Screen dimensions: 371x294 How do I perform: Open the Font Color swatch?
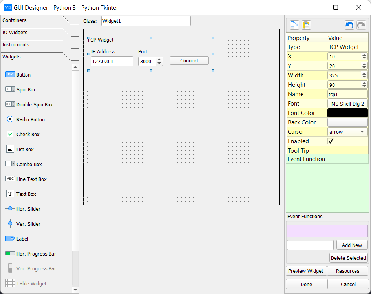[x=347, y=113]
